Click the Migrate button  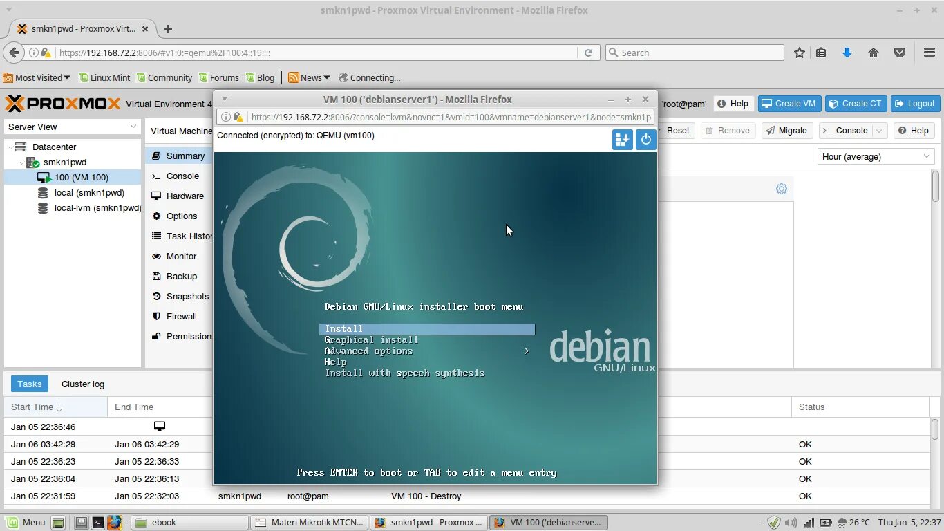(786, 131)
